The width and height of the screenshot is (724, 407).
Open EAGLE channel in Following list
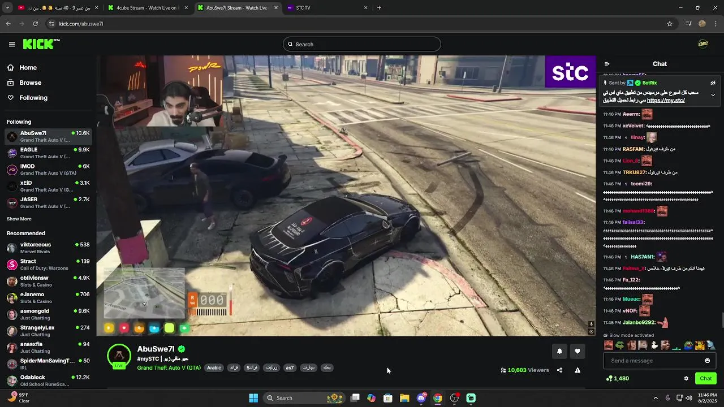[48, 153]
